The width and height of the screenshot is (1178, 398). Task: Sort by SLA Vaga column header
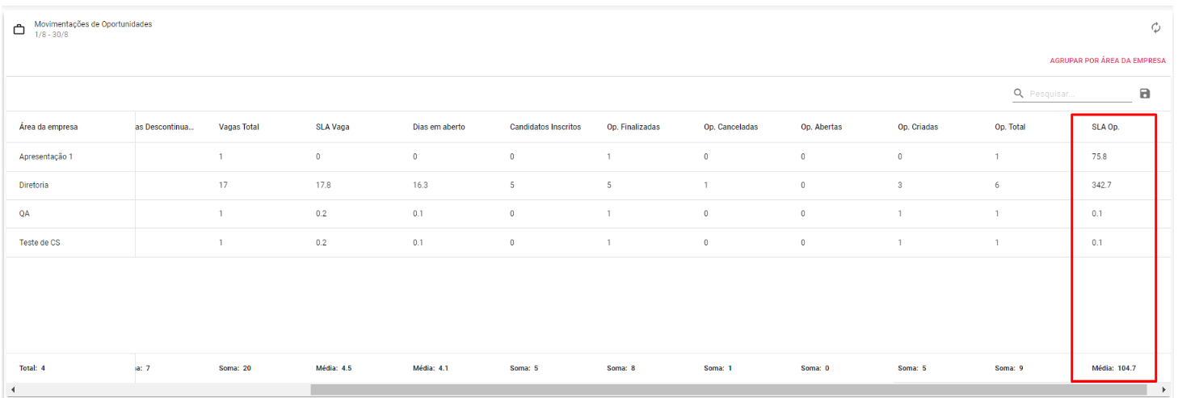pos(332,127)
